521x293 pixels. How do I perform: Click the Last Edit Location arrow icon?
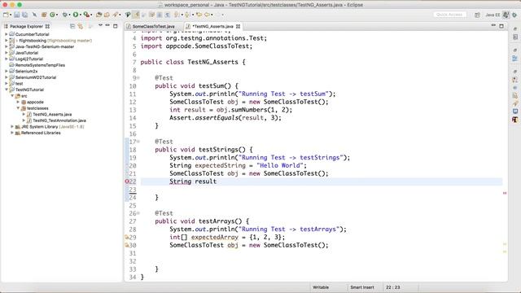[199, 15]
